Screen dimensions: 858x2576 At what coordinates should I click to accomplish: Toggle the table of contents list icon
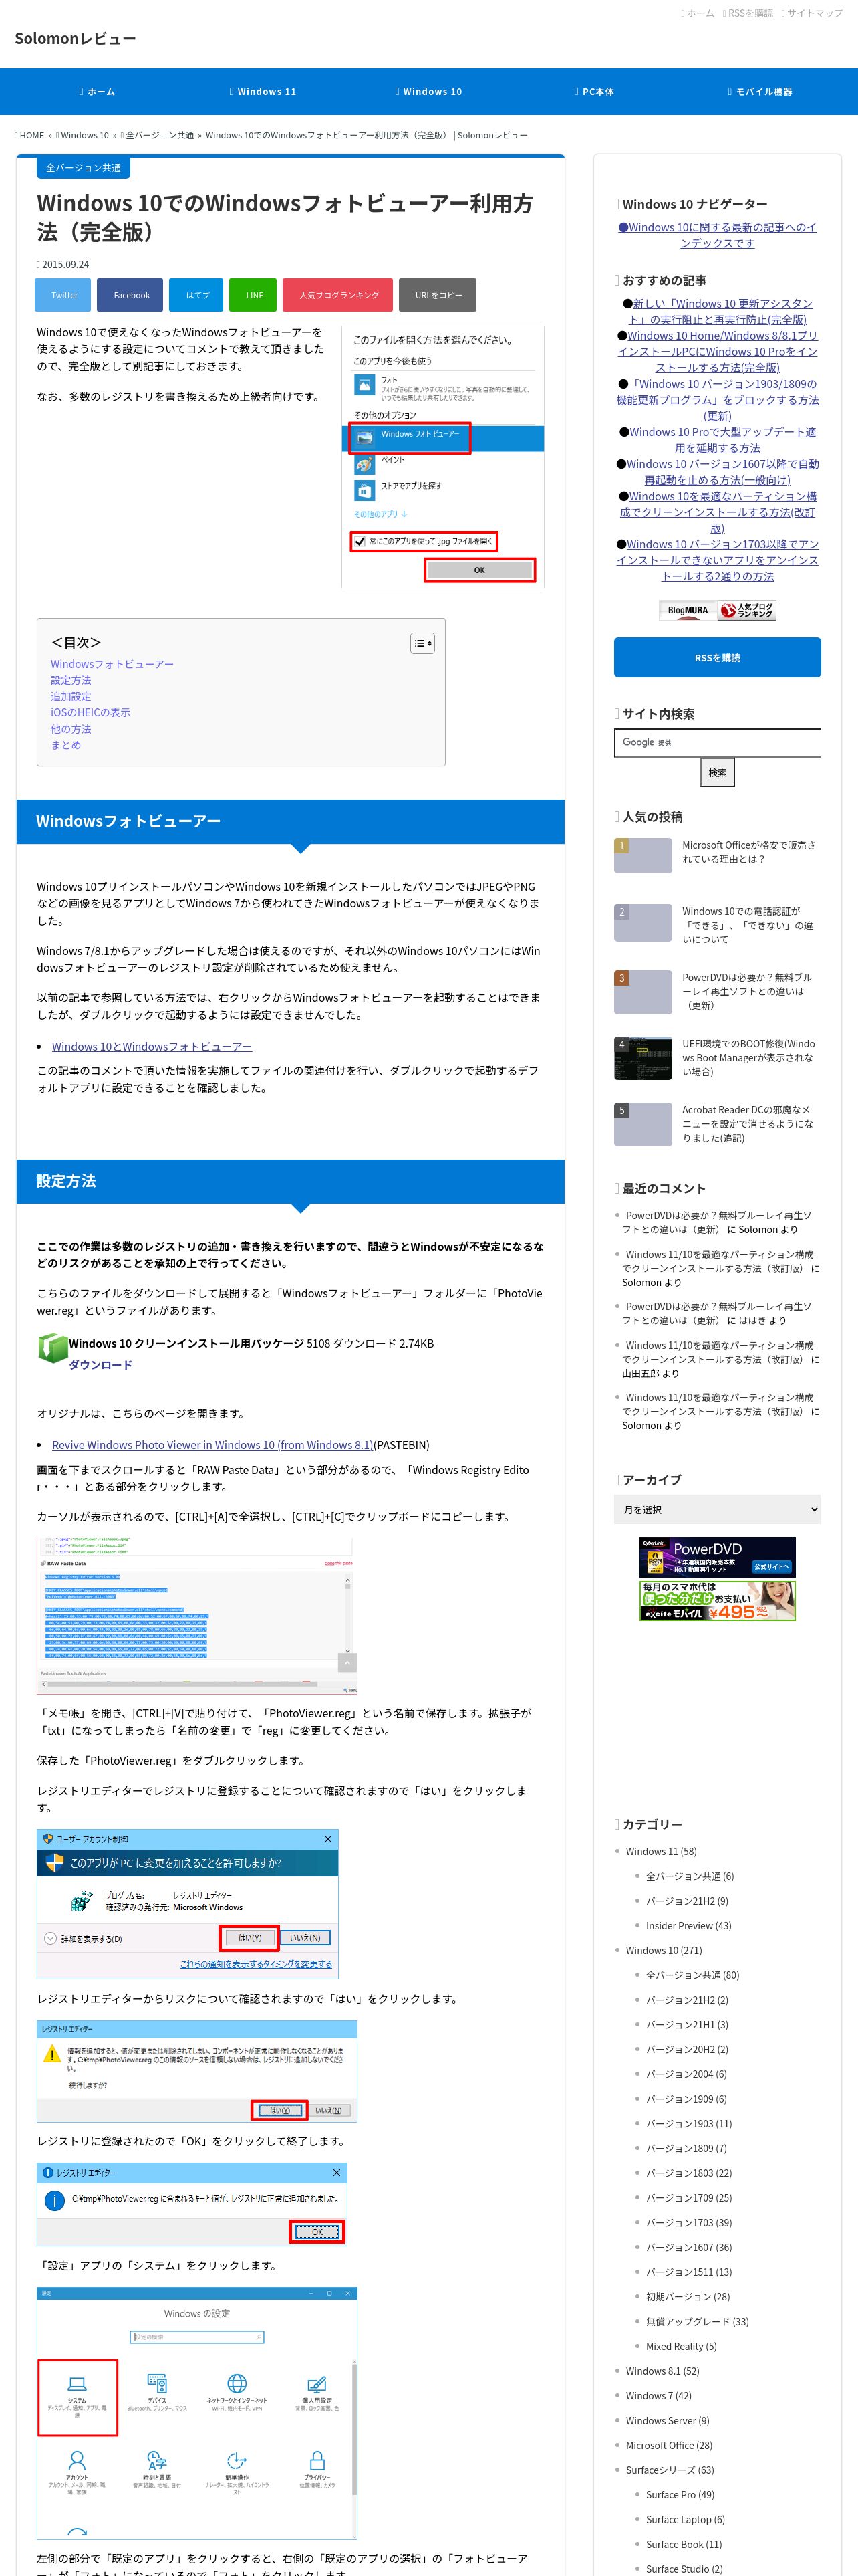coord(422,643)
